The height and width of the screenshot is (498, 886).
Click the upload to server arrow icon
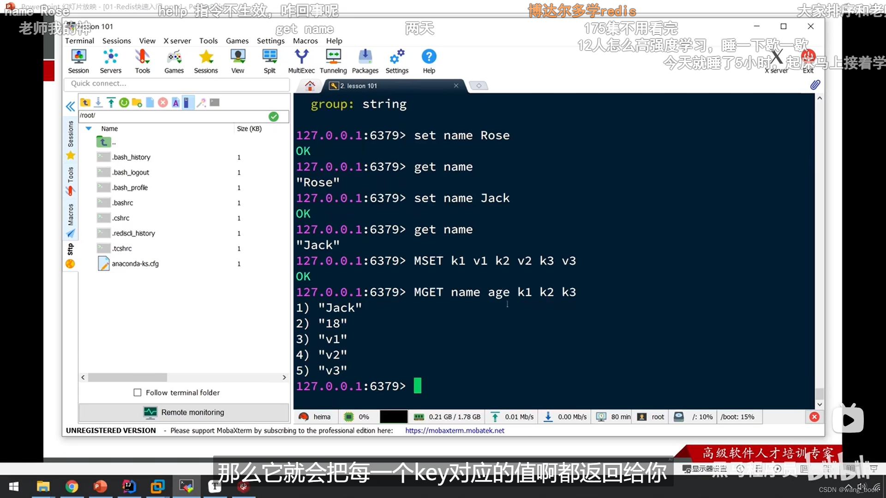(x=111, y=102)
